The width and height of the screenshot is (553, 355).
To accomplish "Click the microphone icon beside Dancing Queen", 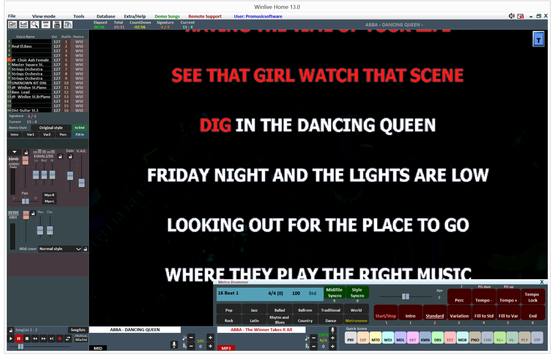I will (x=174, y=345).
